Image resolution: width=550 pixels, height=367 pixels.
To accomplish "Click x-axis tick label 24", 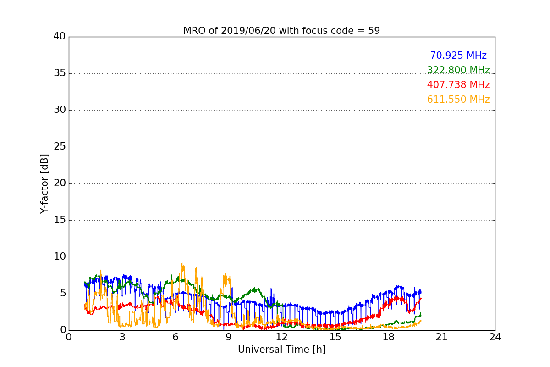I will click(495, 337).
